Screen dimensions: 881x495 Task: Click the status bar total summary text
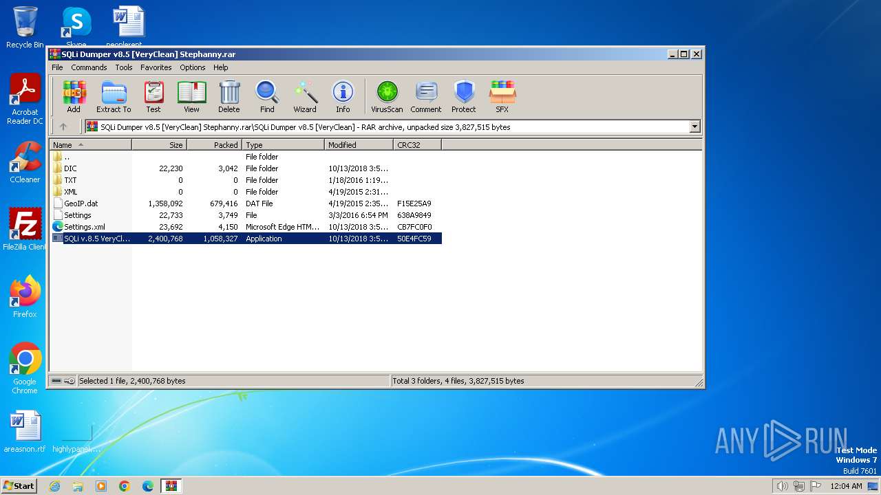click(x=458, y=381)
